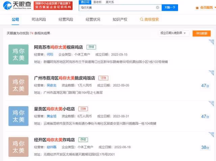Open operator 黄金旭 profile link
Screen dimensions: 216x161
52,116
